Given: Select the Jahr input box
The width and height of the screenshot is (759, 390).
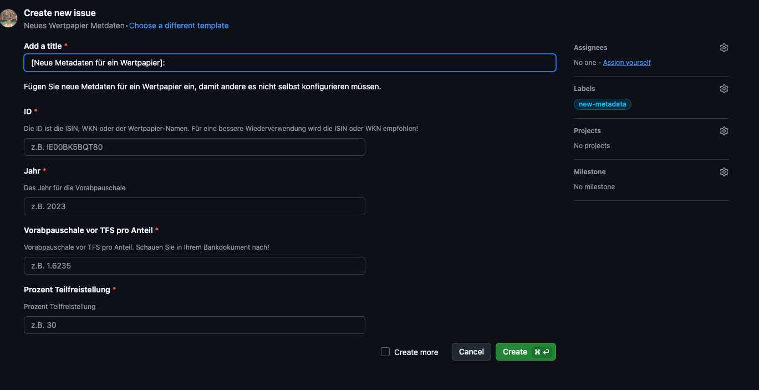Looking at the screenshot, I should [x=194, y=206].
